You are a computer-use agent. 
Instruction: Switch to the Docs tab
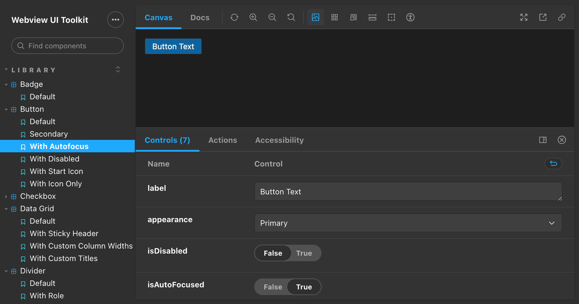pos(200,18)
